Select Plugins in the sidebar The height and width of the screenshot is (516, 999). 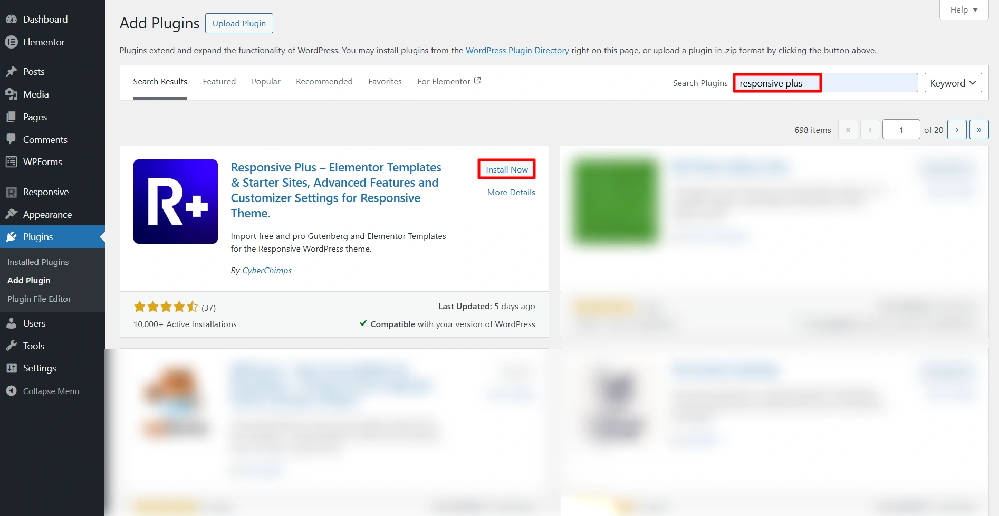pos(52,237)
